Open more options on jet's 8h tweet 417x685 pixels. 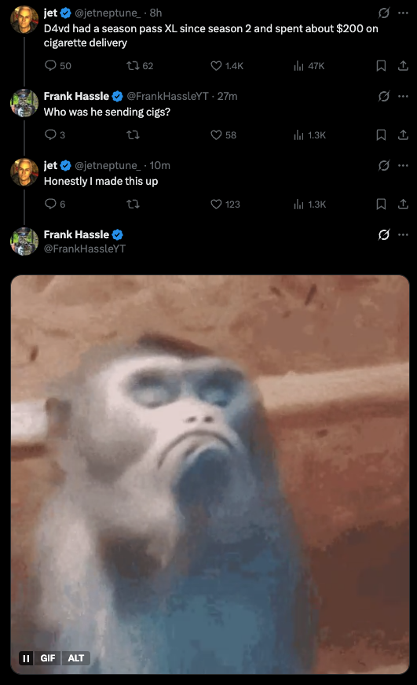(403, 13)
